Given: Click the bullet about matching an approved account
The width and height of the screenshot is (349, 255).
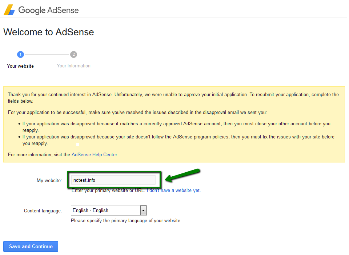Looking at the screenshot, I should click(x=176, y=127).
